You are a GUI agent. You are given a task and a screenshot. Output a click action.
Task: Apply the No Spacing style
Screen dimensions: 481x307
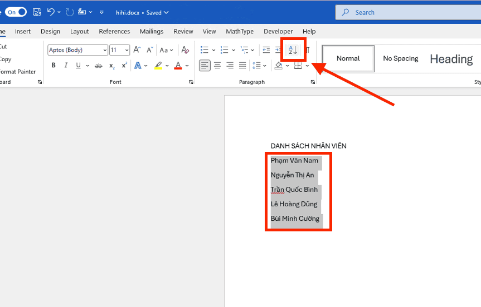click(401, 58)
